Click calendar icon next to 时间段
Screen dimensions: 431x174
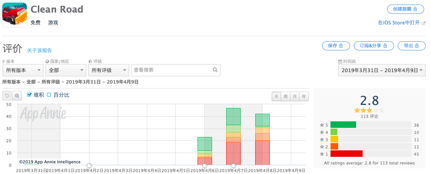pyautogui.click(x=340, y=61)
